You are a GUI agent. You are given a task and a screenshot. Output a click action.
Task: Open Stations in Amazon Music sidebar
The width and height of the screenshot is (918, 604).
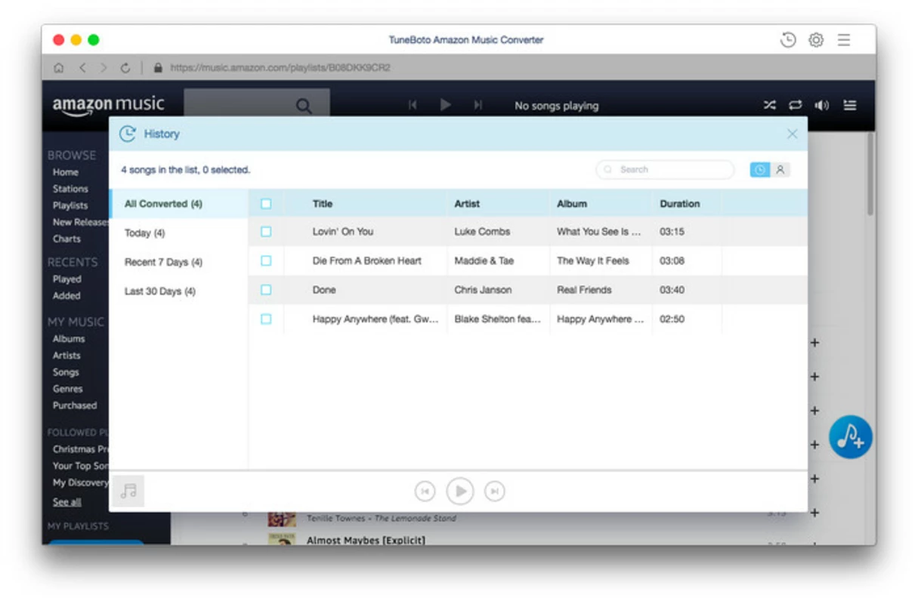[70, 189]
